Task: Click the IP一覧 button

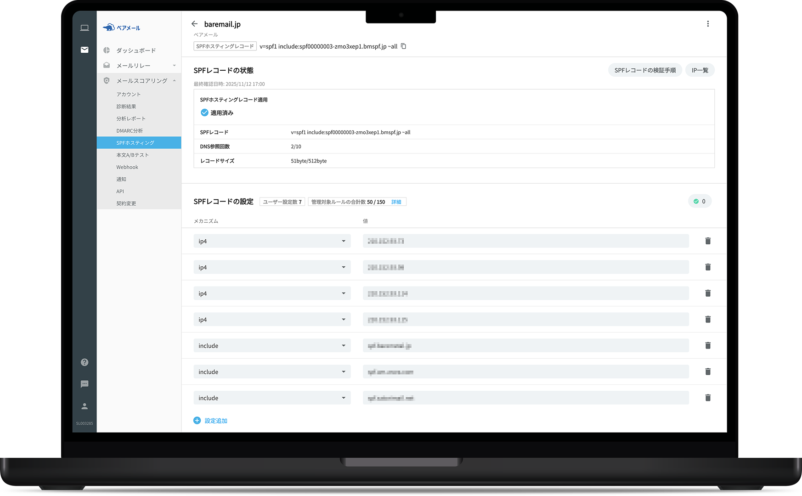Action: tap(700, 70)
